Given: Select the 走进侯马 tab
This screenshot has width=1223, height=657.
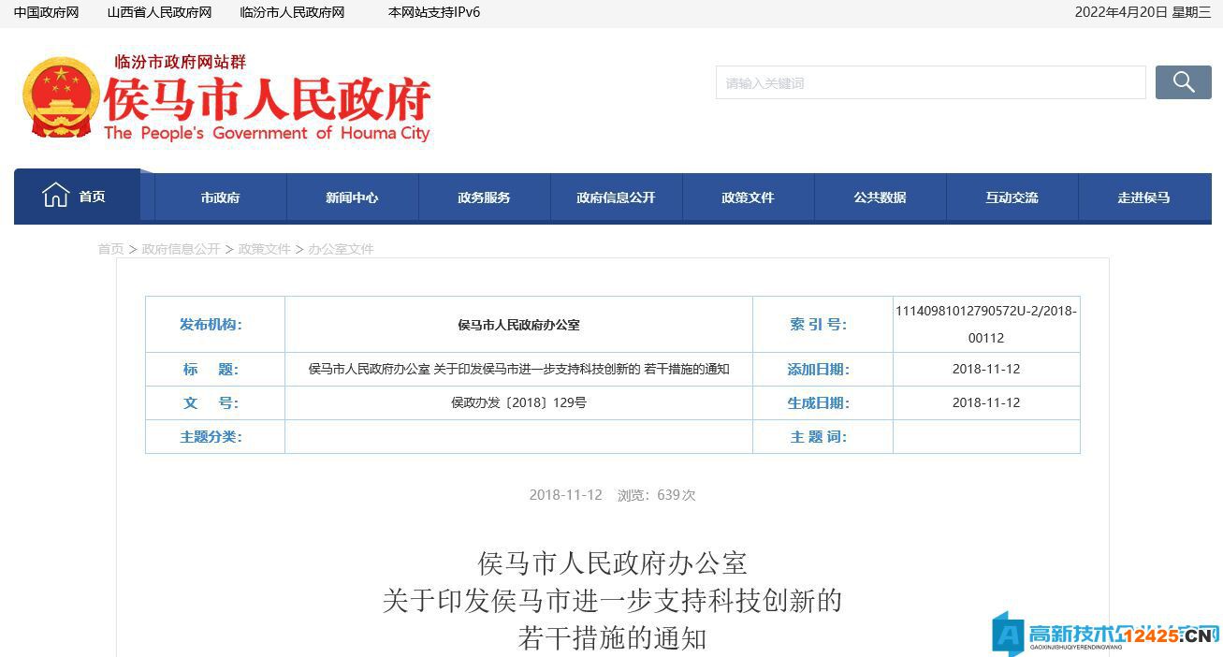Looking at the screenshot, I should click(1143, 197).
